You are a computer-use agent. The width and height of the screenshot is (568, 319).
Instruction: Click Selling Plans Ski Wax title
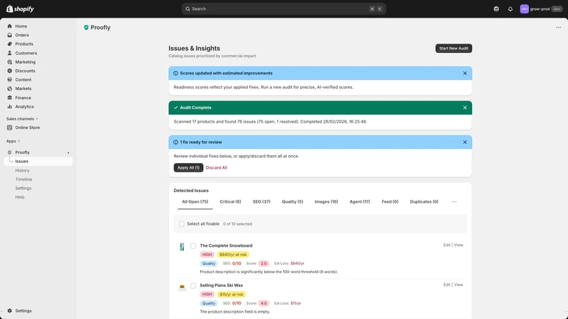[222, 286]
